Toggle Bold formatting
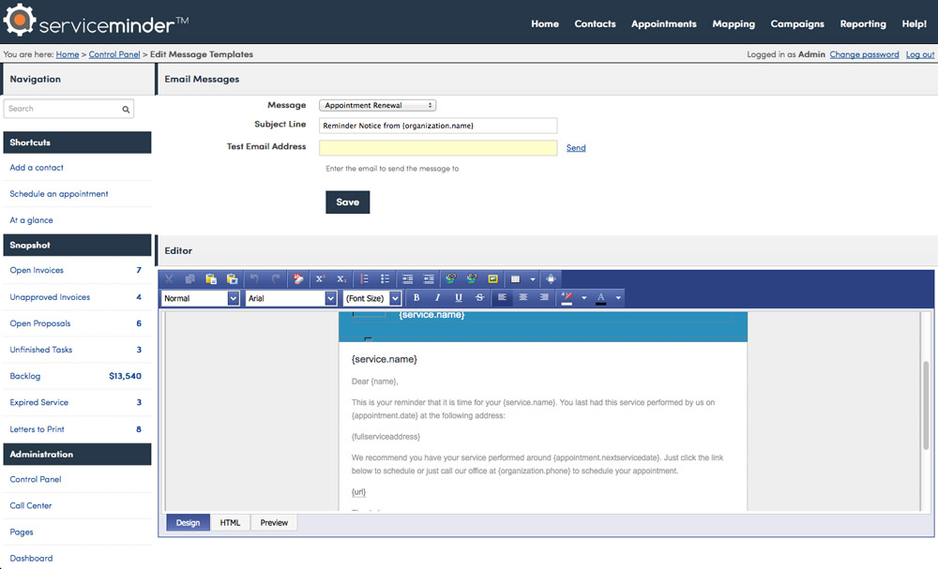The image size is (938, 569). (x=416, y=298)
